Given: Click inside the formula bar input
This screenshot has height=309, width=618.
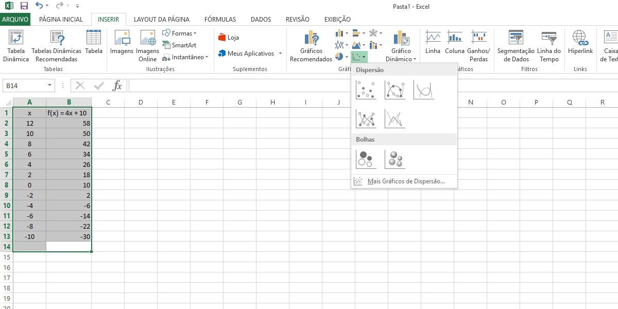Looking at the screenshot, I should pos(360,85).
